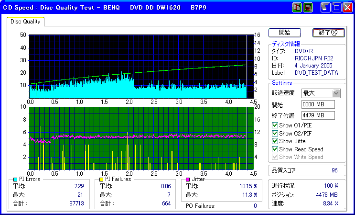Click PI Errors total 87713
The width and height of the screenshot is (355, 215).
[x=76, y=204]
